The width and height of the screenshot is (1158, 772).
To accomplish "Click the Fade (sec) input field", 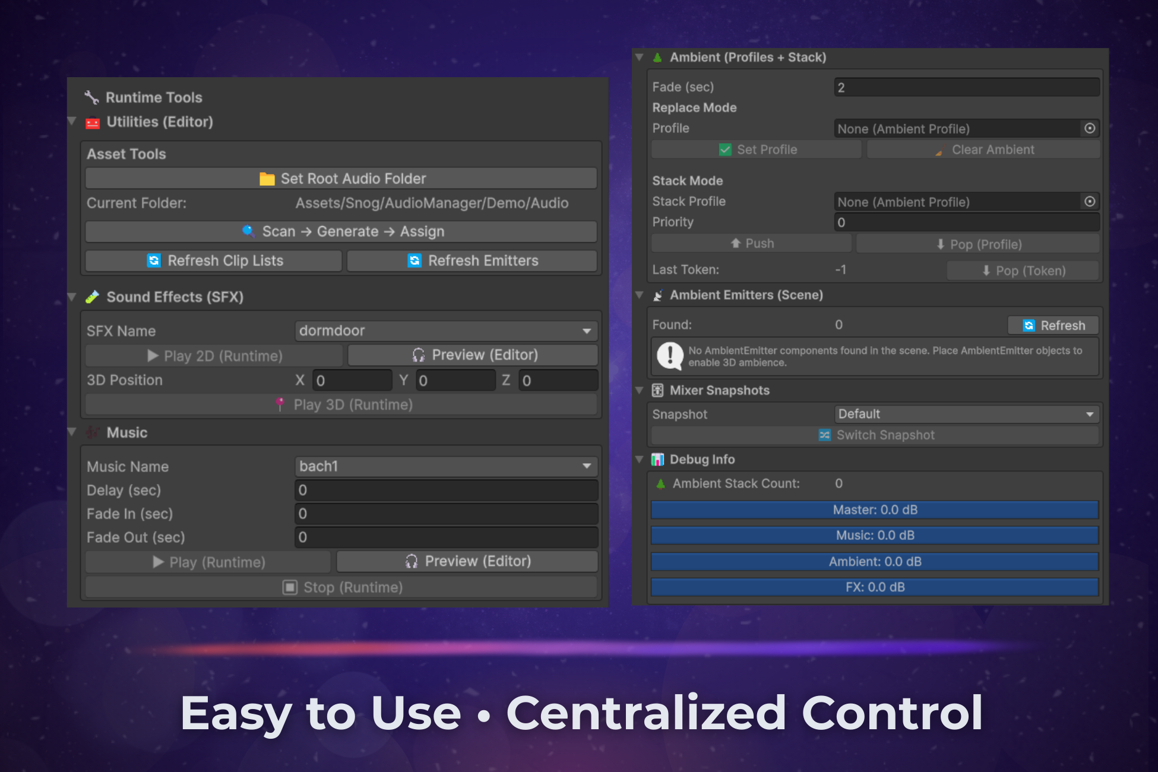I will point(966,87).
